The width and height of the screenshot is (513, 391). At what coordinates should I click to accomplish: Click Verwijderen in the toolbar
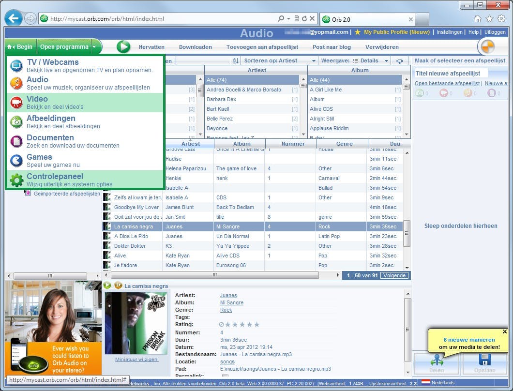(382, 47)
